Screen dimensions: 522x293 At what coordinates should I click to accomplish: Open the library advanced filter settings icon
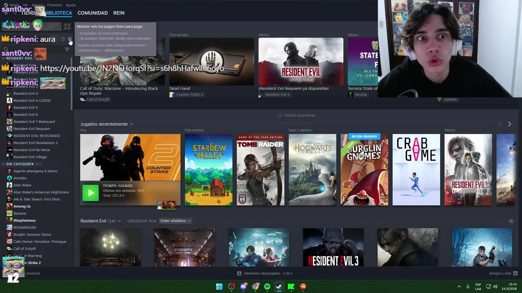(67, 50)
